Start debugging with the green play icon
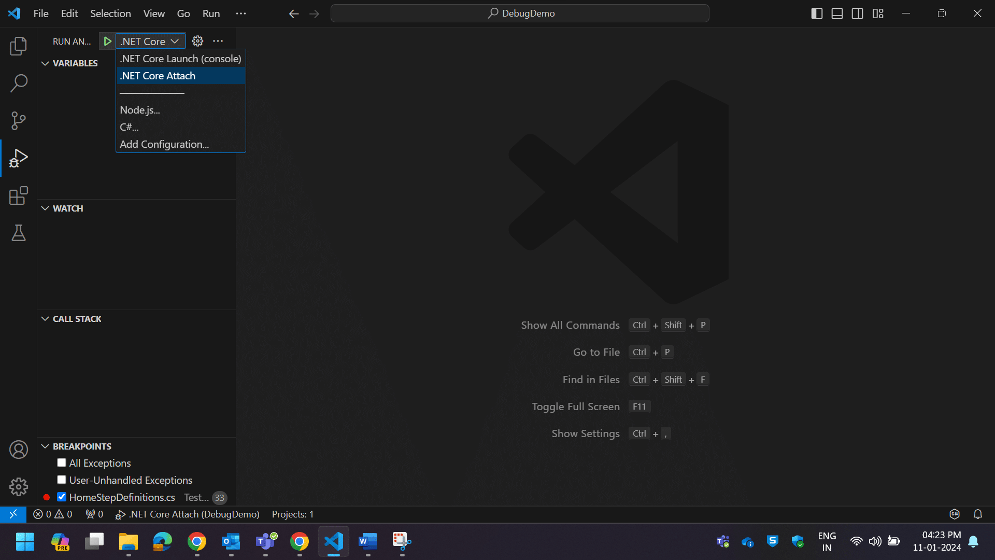This screenshot has width=995, height=560. pos(107,41)
